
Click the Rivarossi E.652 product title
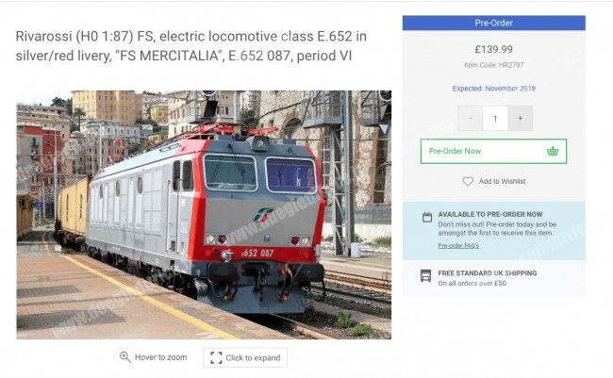(x=191, y=46)
